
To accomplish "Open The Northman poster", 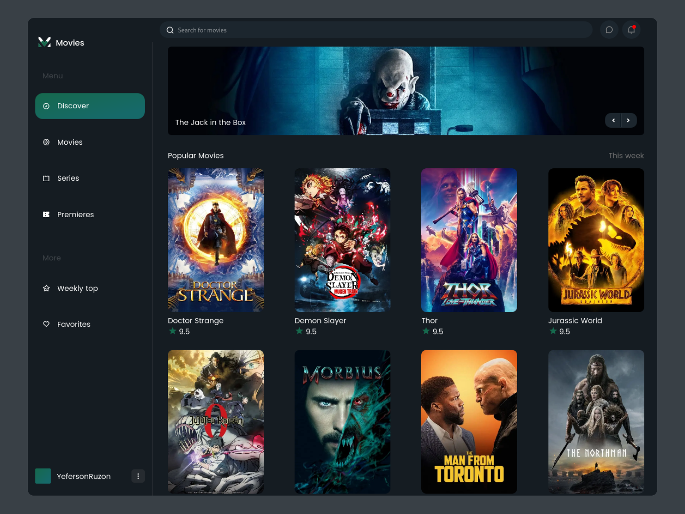I will point(596,422).
